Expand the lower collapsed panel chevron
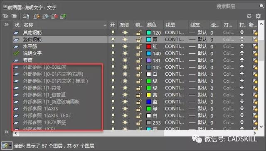 pyautogui.click(x=7, y=132)
